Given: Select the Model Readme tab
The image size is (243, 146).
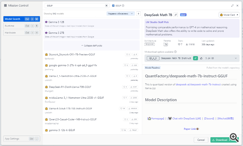Looking at the screenshot, I should pos(153,68).
